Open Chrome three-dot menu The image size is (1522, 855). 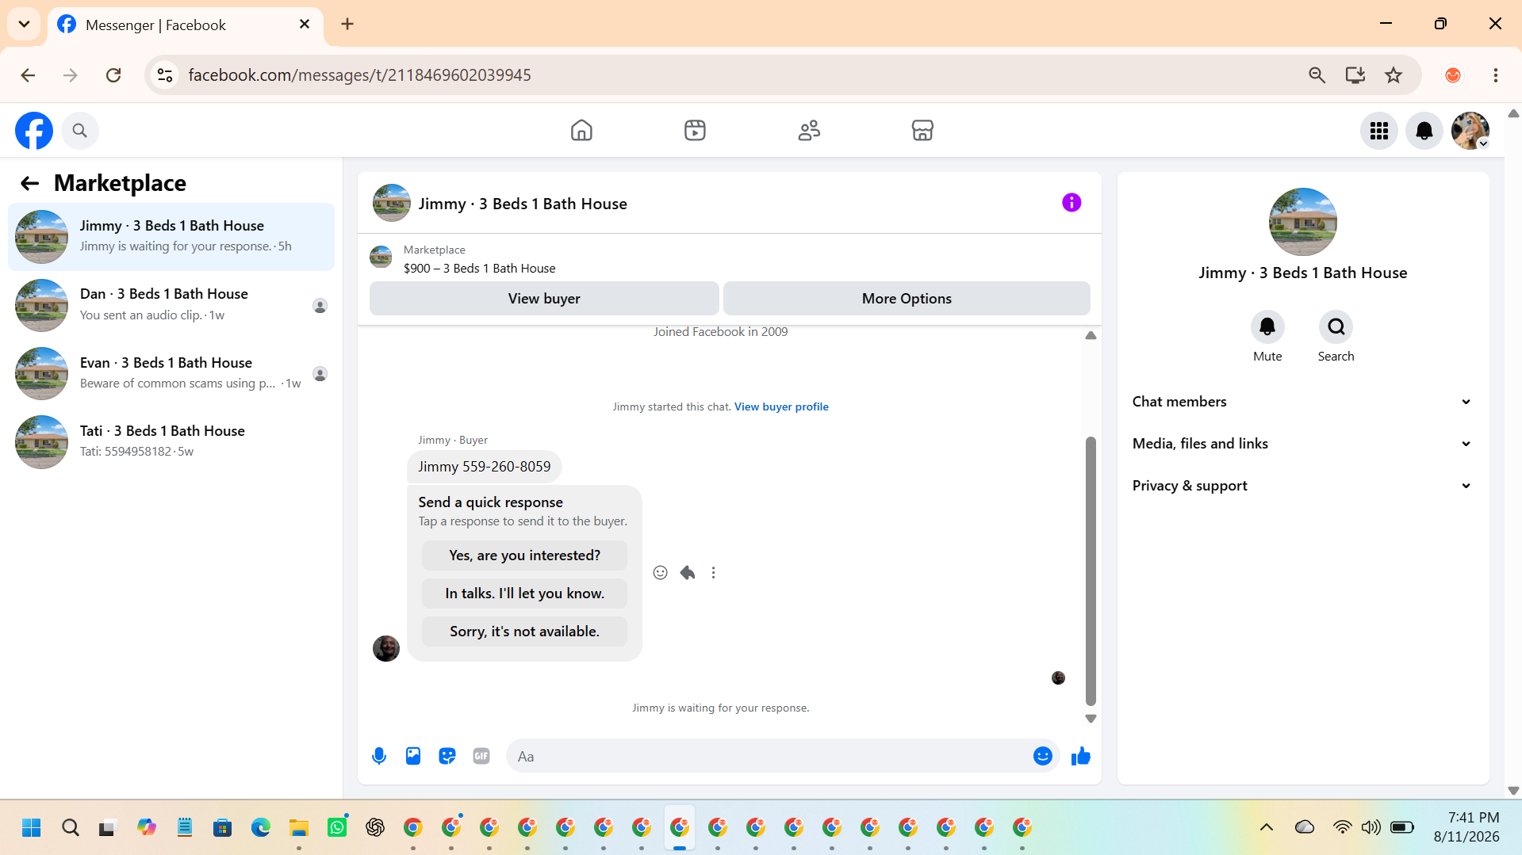point(1495,75)
